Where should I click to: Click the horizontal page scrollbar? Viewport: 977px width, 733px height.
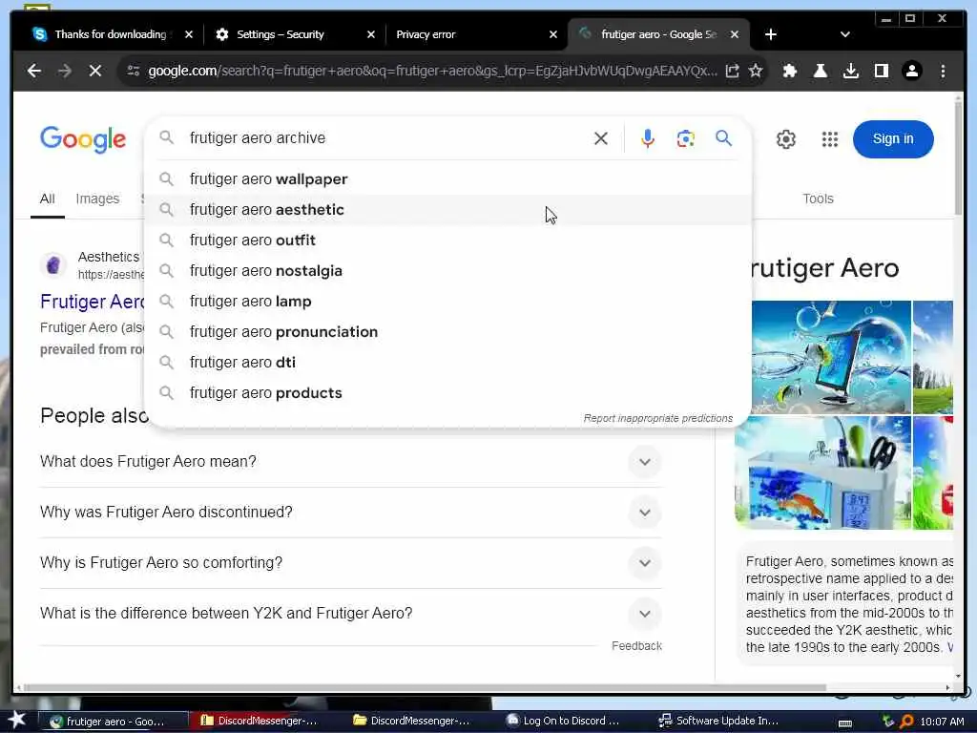(x=424, y=688)
